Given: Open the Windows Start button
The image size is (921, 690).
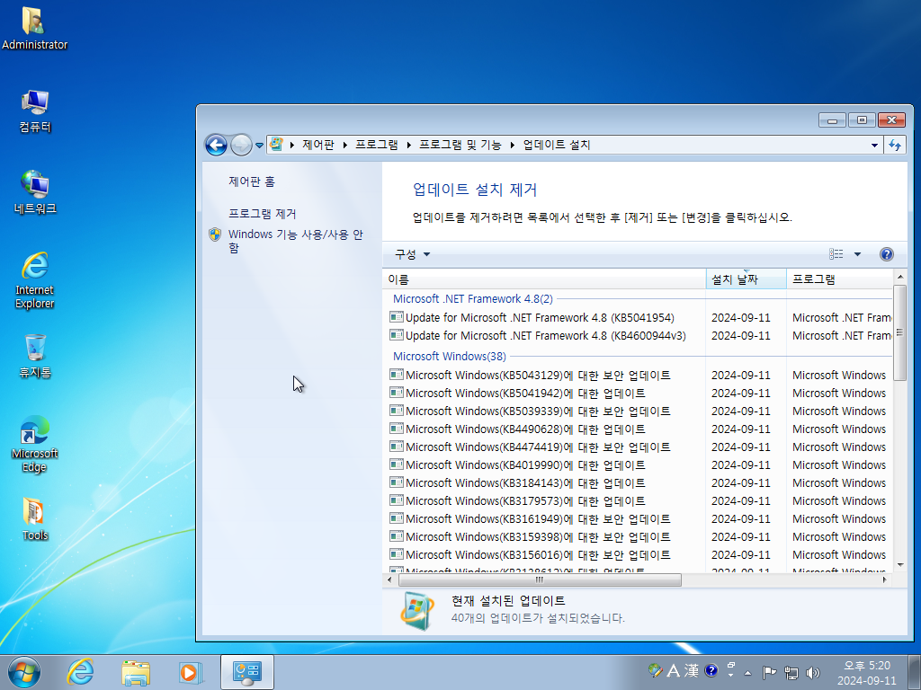Looking at the screenshot, I should tap(24, 672).
